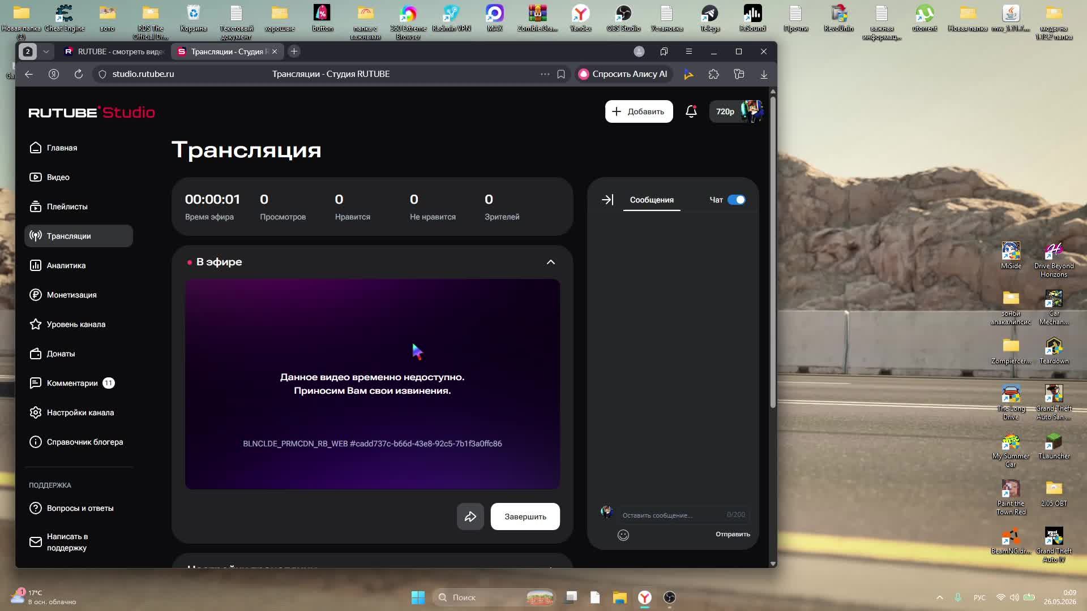Open File Explorer from taskbar
Viewport: 1087px width, 611px height.
tap(620, 597)
